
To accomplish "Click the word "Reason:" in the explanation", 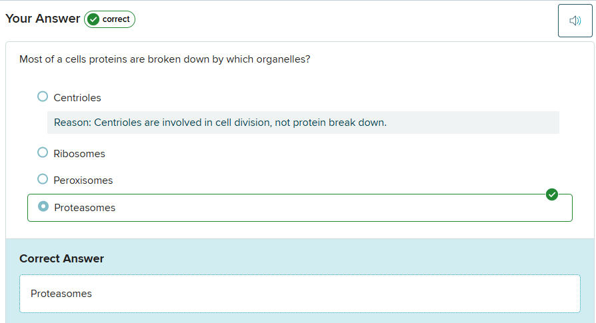I will (72, 123).
